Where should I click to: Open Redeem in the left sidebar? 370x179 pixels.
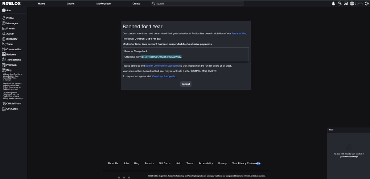[x=9, y=55]
